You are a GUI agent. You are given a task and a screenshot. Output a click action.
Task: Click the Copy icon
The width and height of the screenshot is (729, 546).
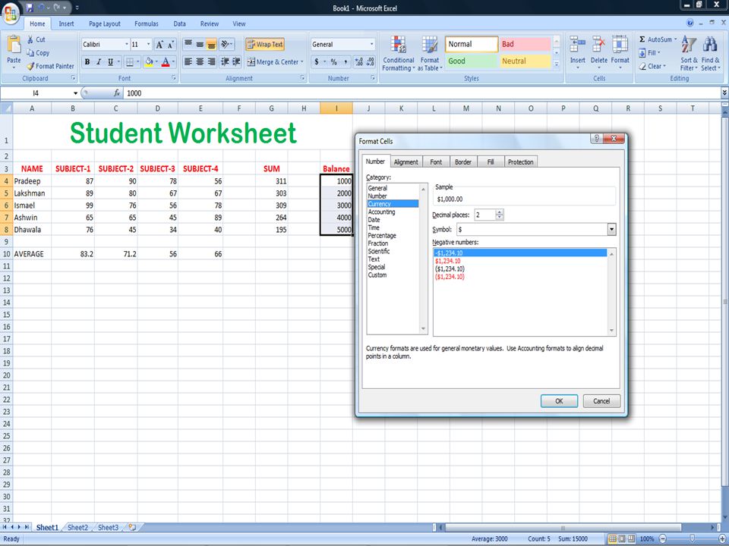(30, 53)
